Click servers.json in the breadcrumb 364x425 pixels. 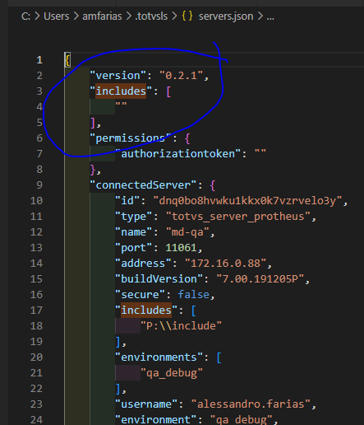pyautogui.click(x=226, y=16)
